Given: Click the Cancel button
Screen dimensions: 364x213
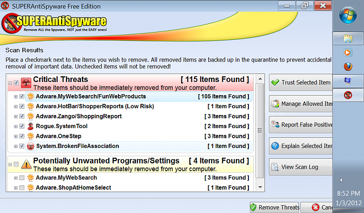Looking at the screenshot, I should [317, 207].
